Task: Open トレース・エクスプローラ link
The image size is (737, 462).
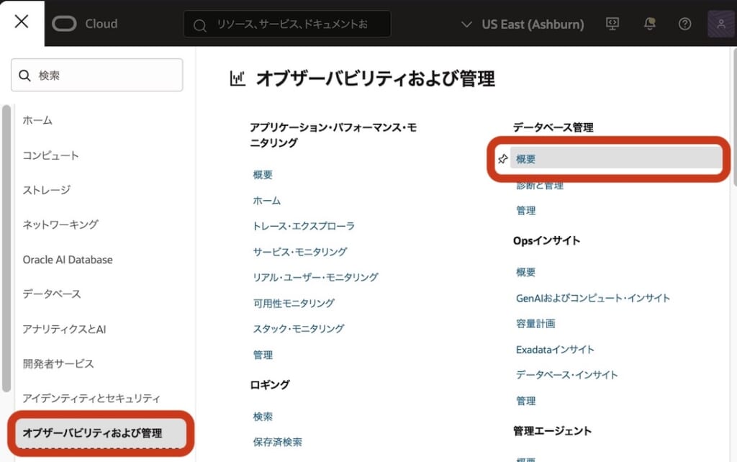Action: [x=304, y=226]
